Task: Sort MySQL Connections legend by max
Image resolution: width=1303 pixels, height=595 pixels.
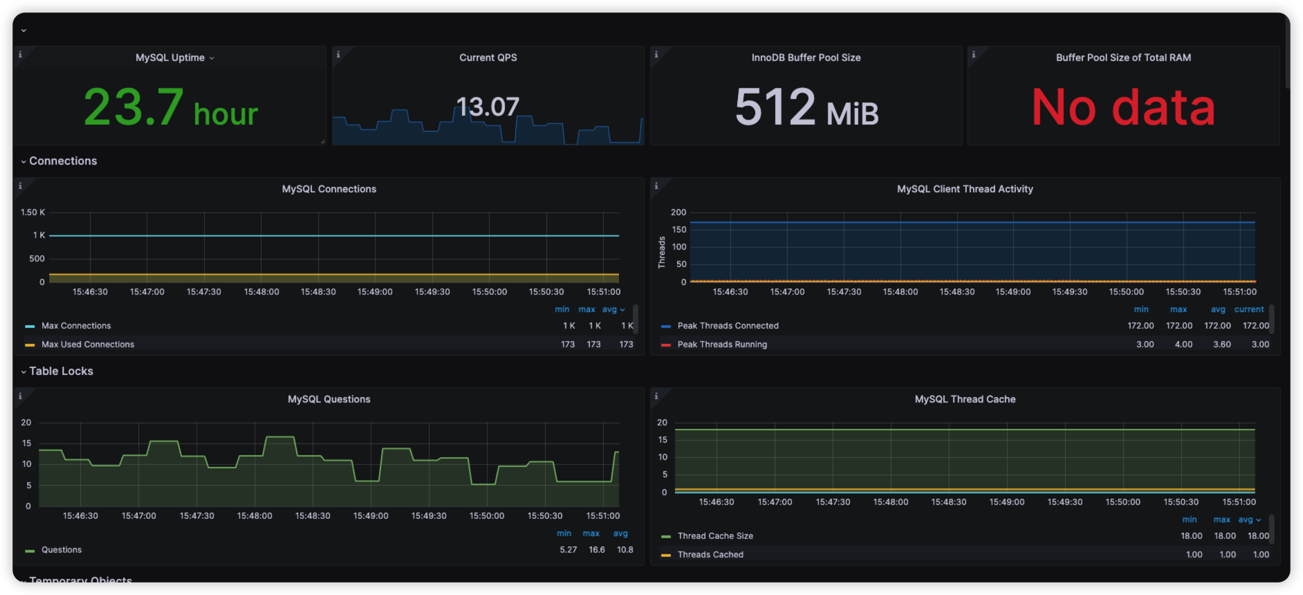Action: [x=587, y=309]
